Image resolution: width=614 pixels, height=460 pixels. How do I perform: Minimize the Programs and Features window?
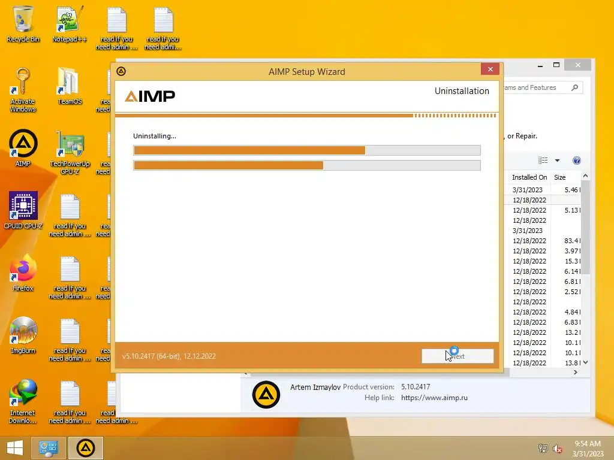click(540, 65)
